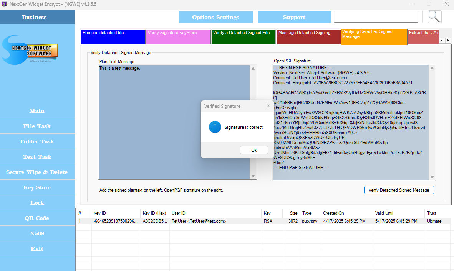Switch to Produce detached file tab

coord(113,37)
